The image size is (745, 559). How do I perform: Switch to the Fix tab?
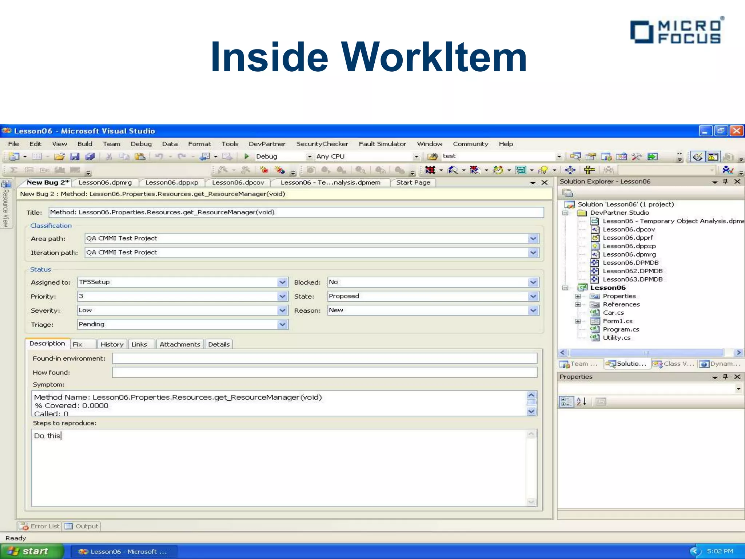83,344
